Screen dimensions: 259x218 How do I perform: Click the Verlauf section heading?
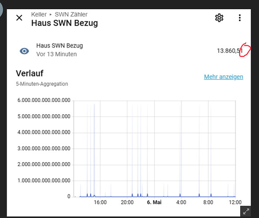(x=30, y=73)
